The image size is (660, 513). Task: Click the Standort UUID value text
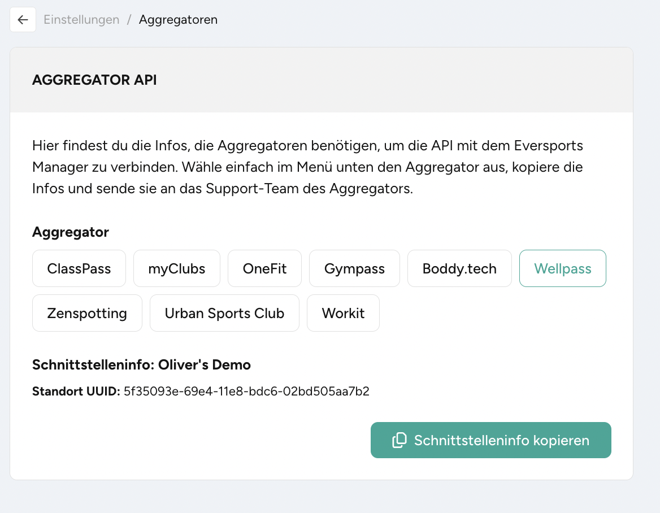tap(247, 392)
